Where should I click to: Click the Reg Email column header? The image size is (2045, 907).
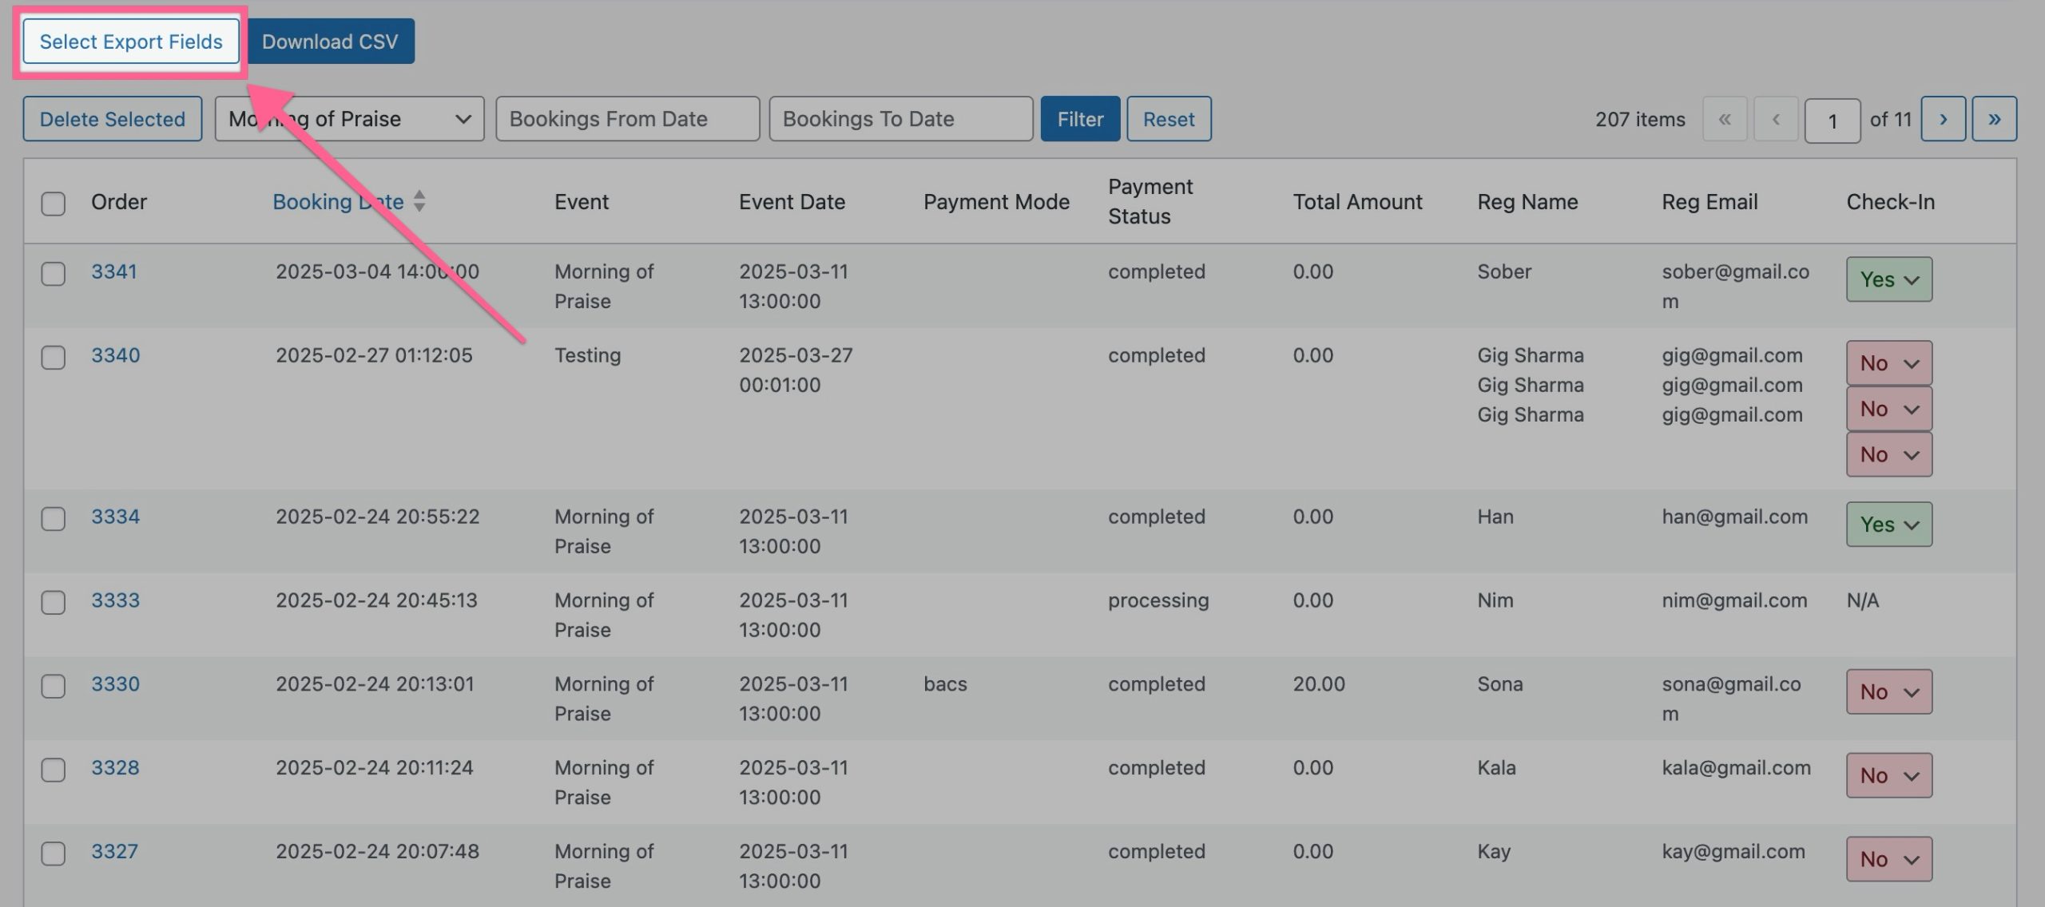coord(1709,202)
